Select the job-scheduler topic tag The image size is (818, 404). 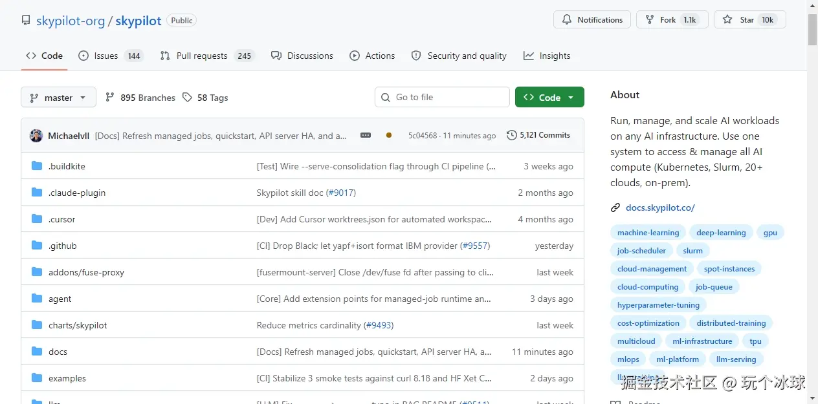[x=641, y=251]
